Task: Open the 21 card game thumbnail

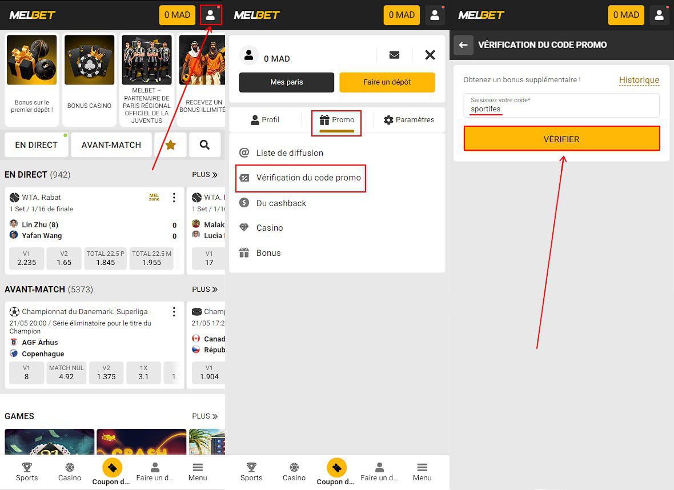Action: (x=50, y=442)
